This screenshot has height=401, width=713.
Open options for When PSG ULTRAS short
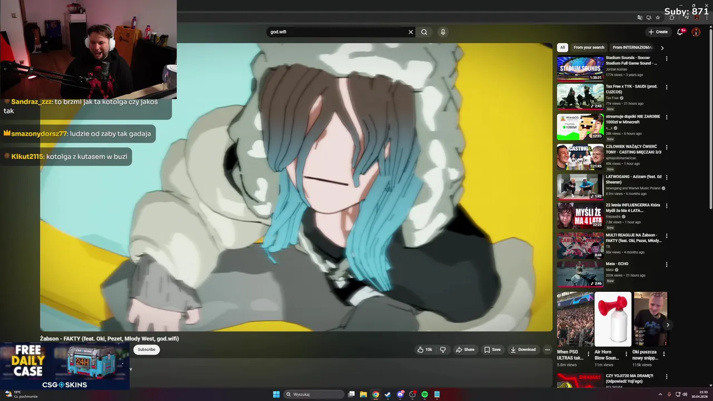point(588,354)
